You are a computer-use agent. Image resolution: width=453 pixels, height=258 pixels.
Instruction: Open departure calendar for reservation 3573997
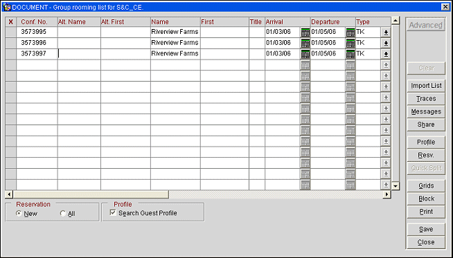[x=350, y=54]
